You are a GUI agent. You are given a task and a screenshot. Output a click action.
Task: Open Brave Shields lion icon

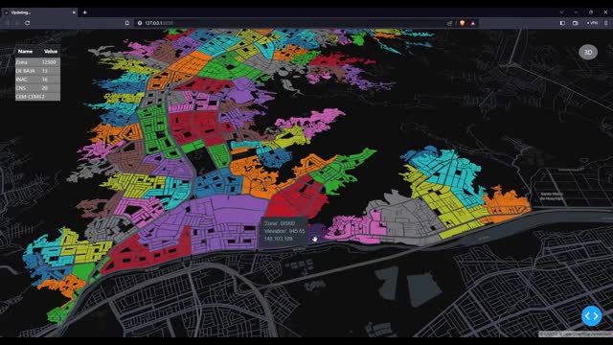tap(462, 23)
